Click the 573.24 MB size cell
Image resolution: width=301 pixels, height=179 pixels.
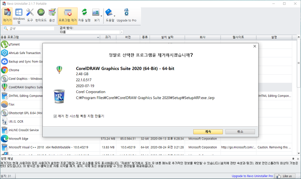(108, 139)
